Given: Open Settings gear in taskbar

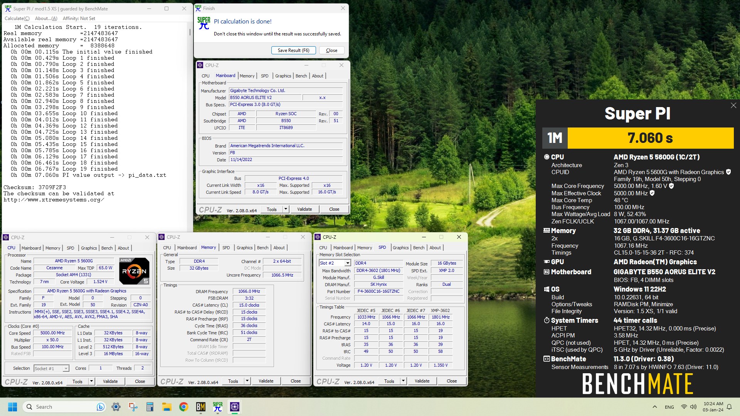Looking at the screenshot, I should [x=116, y=407].
